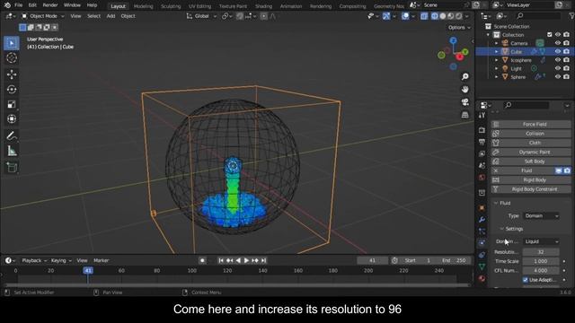This screenshot has height=323, width=575.
Task: Select the Scale tool
Action: click(12, 104)
